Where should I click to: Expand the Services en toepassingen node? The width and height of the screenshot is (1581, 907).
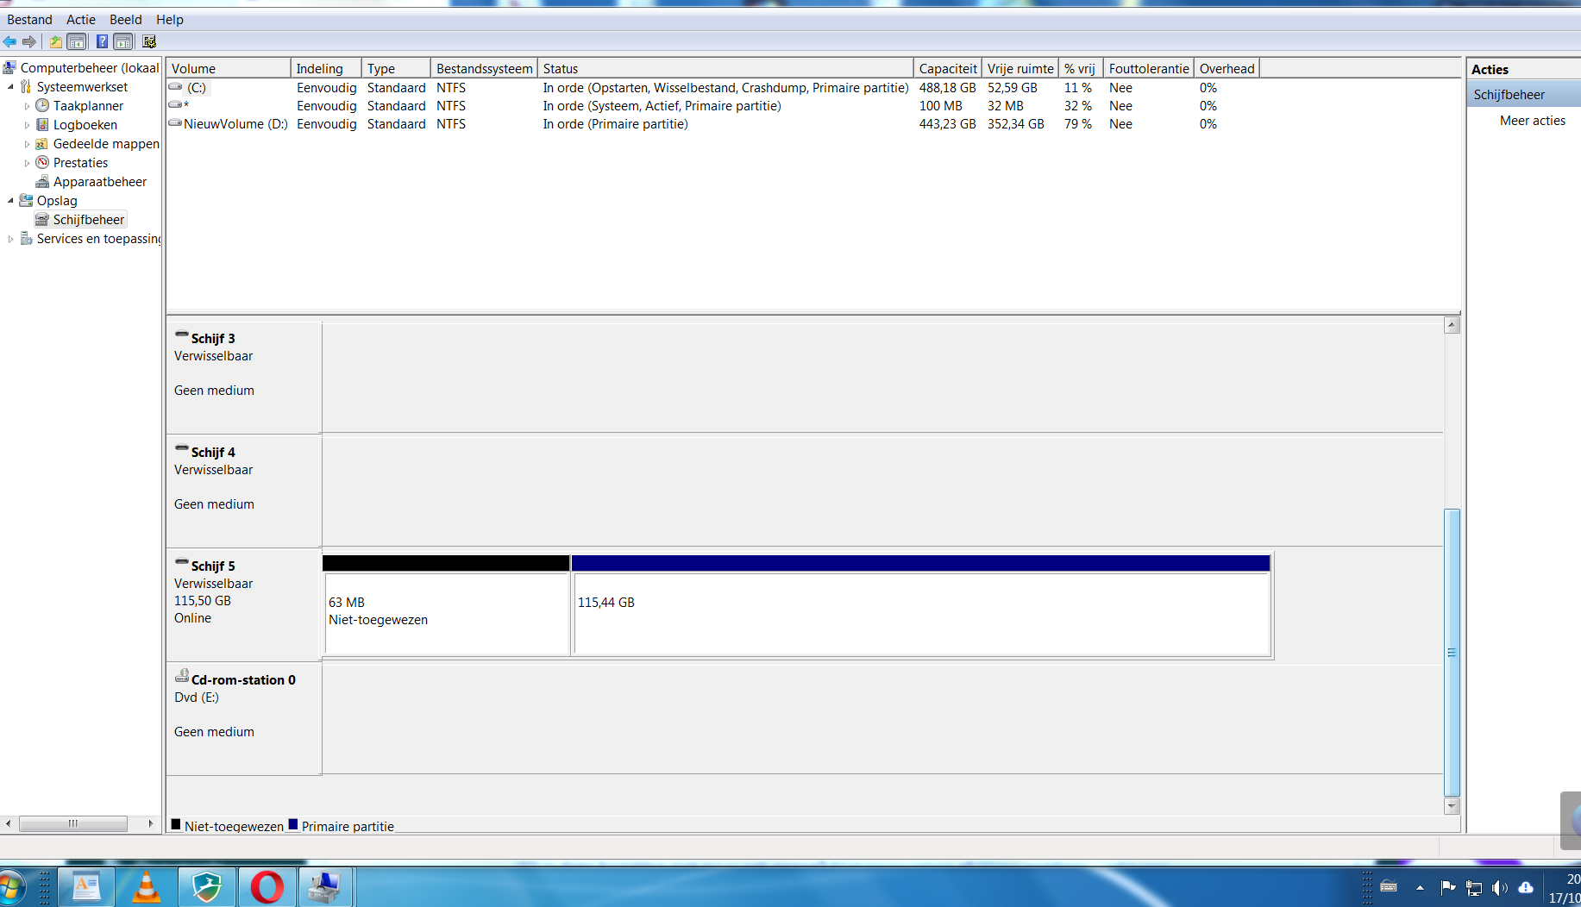coord(10,239)
